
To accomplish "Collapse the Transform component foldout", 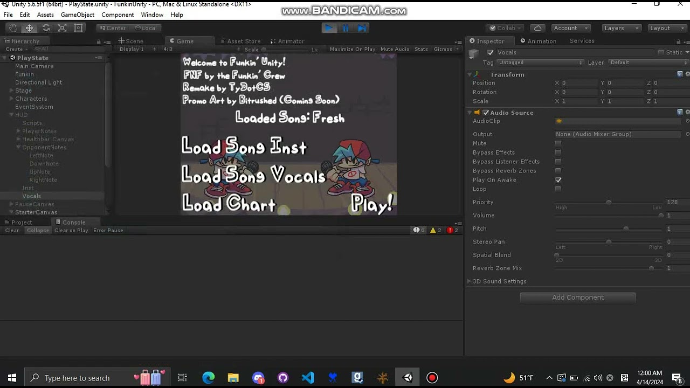I will click(x=470, y=74).
